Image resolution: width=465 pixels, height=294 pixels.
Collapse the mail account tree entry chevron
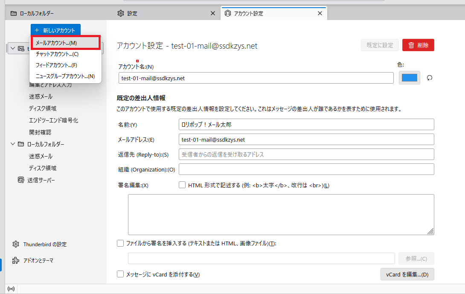pyautogui.click(x=12, y=48)
